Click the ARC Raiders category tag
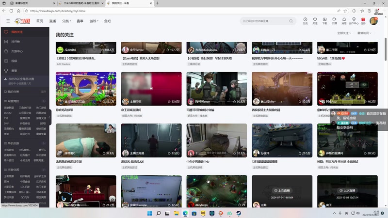 64,64
